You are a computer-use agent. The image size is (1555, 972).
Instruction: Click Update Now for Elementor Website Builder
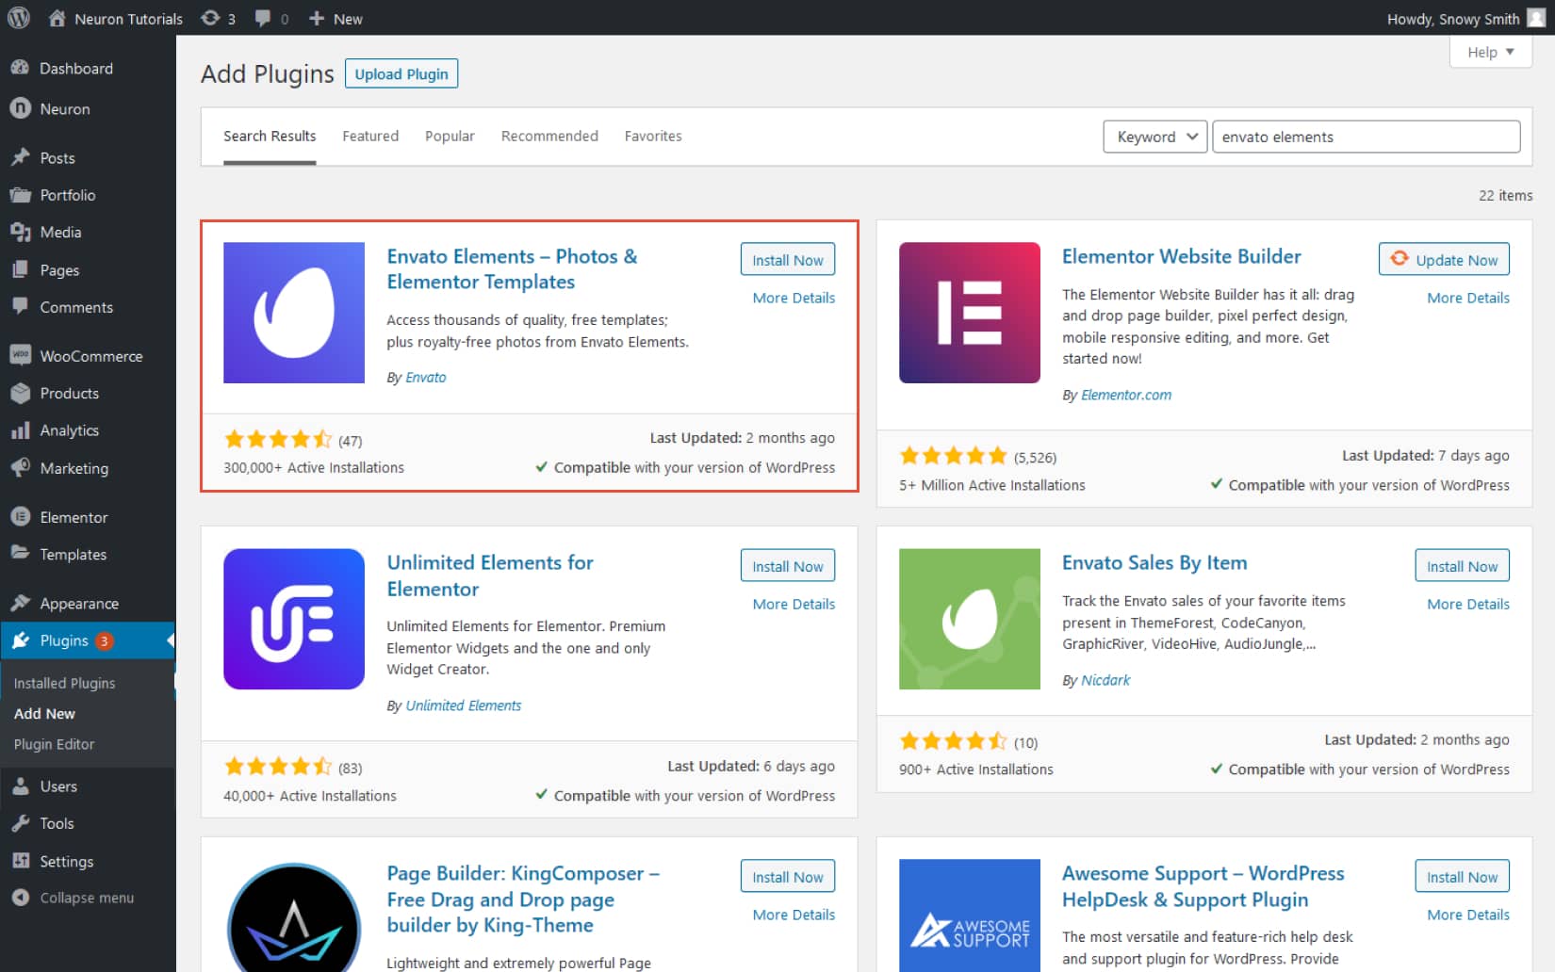(1443, 259)
